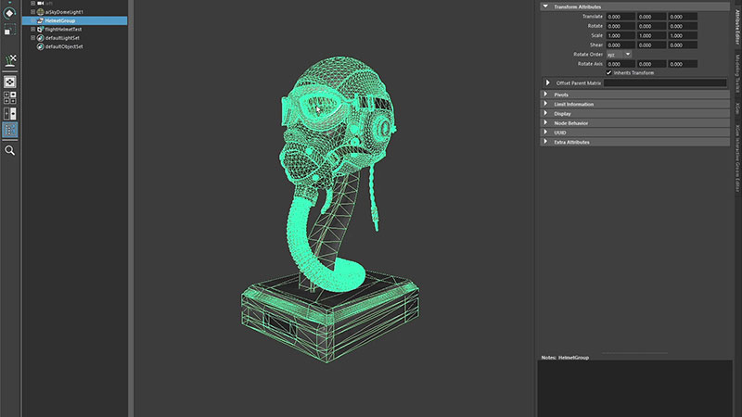This screenshot has height=417, width=742.
Task: Click the defaultObjectSet node icon
Action: (x=40, y=46)
